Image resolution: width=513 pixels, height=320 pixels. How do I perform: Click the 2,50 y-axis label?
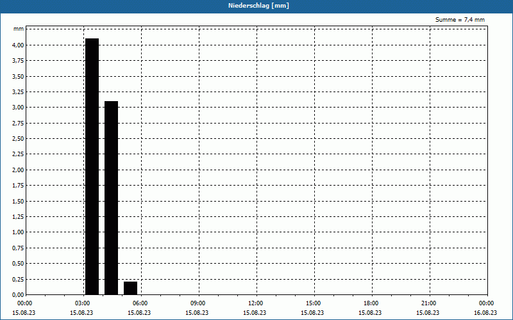[x=18, y=139]
